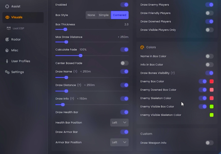Click the Draw Distance slider handle
The width and height of the screenshot is (221, 154).
pyautogui.click(x=66, y=91)
